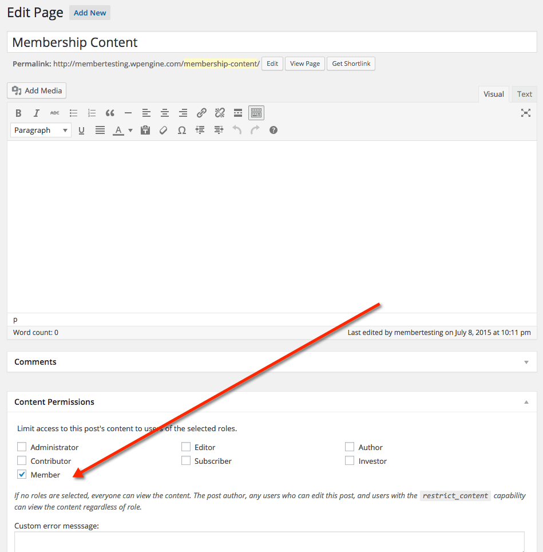Click the Membership Content title field

[272, 42]
